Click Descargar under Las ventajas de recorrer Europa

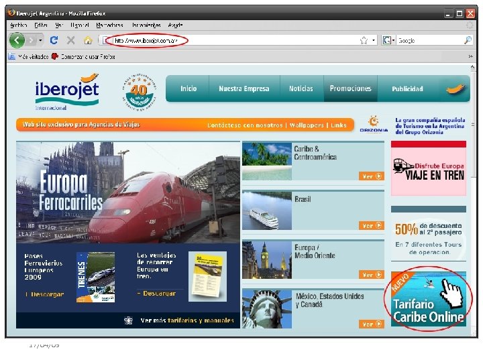point(157,294)
